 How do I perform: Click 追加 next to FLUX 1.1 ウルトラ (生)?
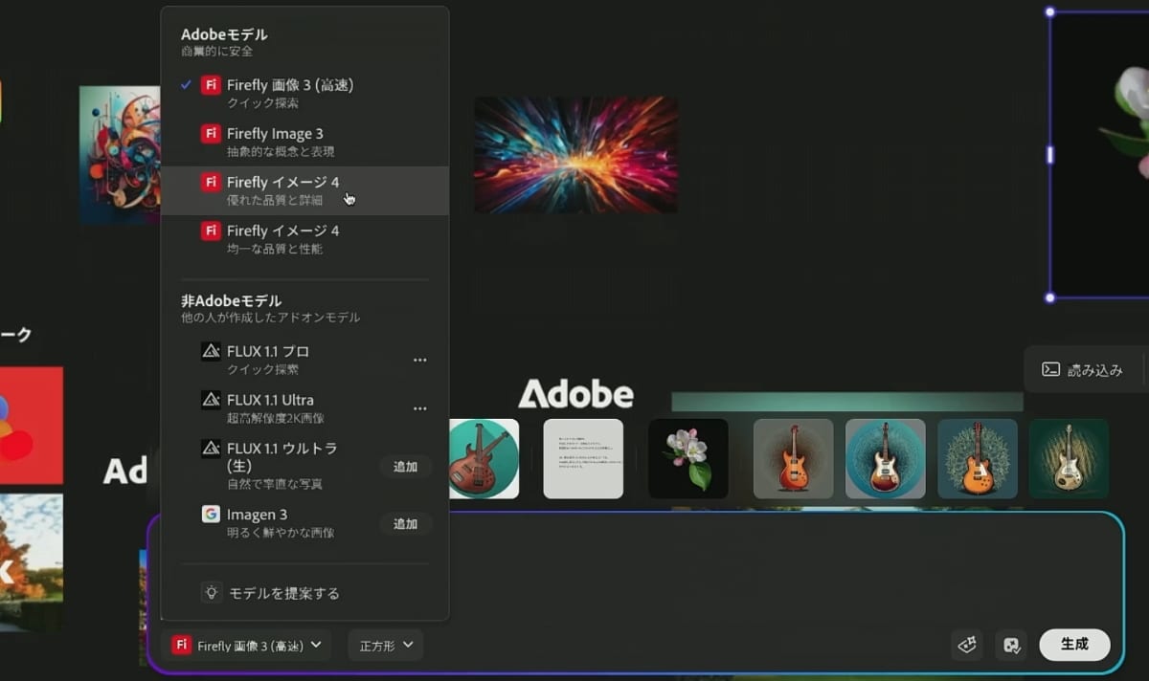click(406, 467)
